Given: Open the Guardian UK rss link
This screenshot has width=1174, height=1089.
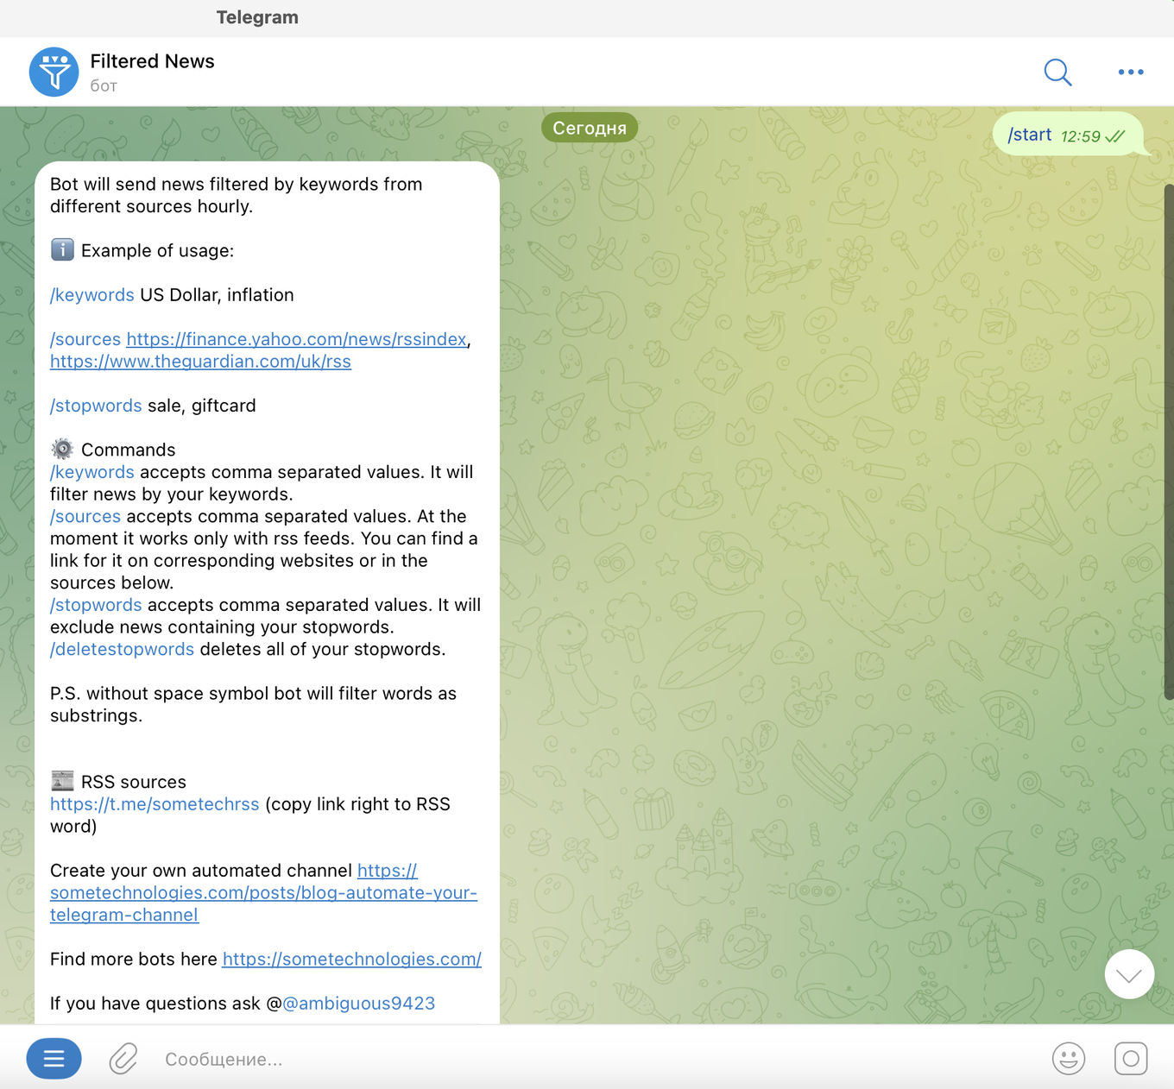Looking at the screenshot, I should click(200, 362).
